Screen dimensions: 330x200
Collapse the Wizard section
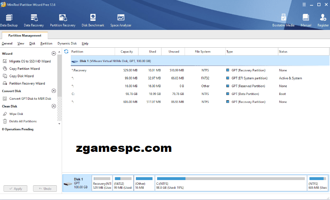tap(54, 53)
